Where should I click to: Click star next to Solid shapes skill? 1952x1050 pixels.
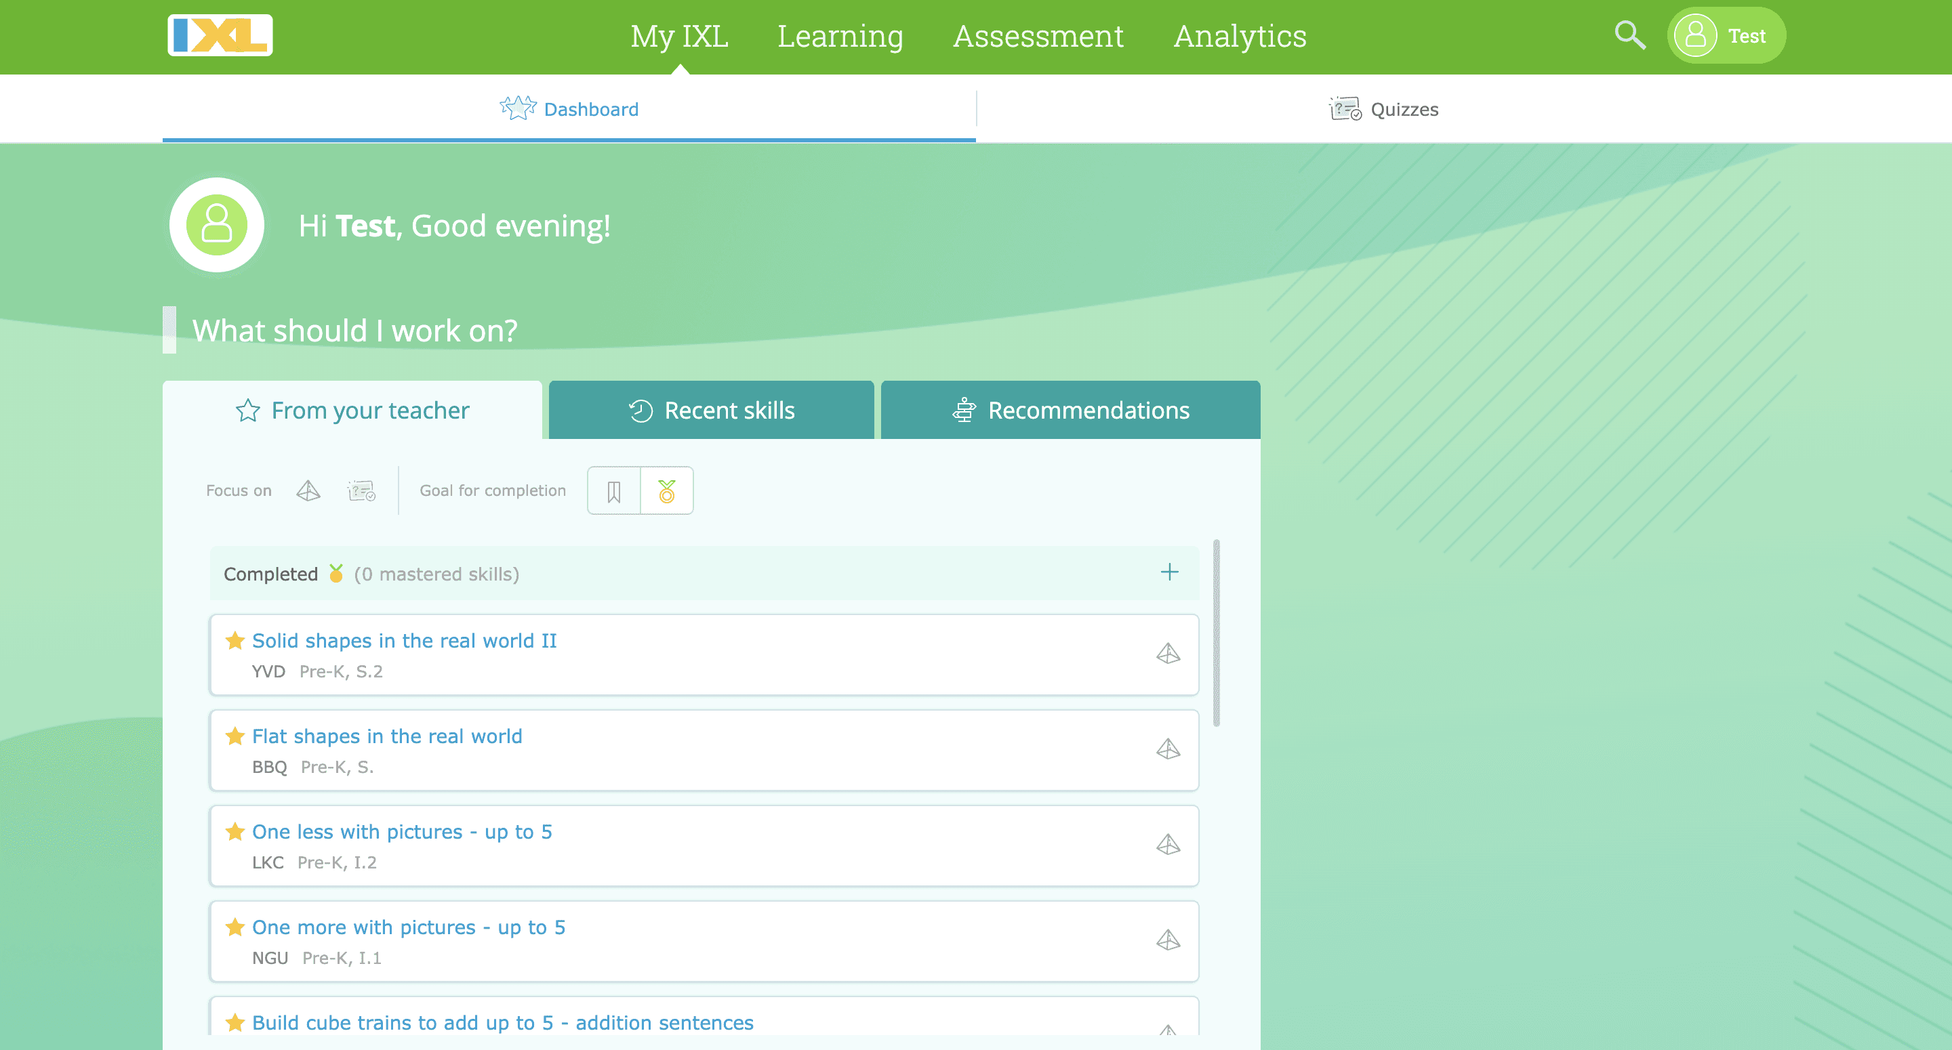pos(235,641)
